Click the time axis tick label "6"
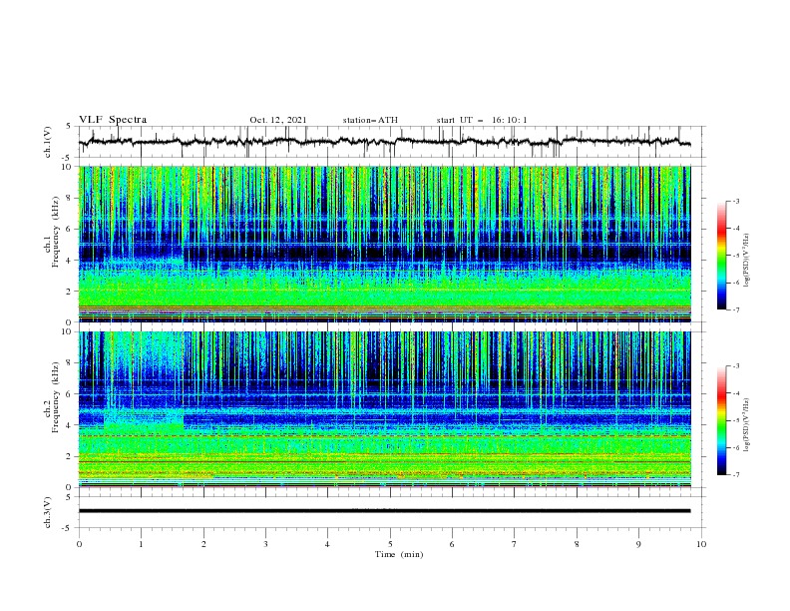The image size is (790, 611). pos(453,544)
